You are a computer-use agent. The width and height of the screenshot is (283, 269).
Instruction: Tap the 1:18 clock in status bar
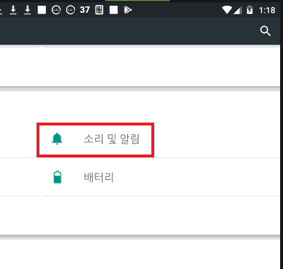[x=267, y=10]
